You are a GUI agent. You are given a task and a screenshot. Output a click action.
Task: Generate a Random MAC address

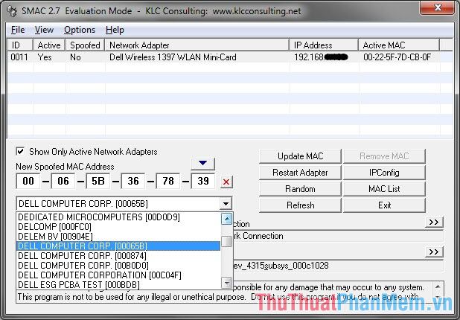[x=300, y=189]
